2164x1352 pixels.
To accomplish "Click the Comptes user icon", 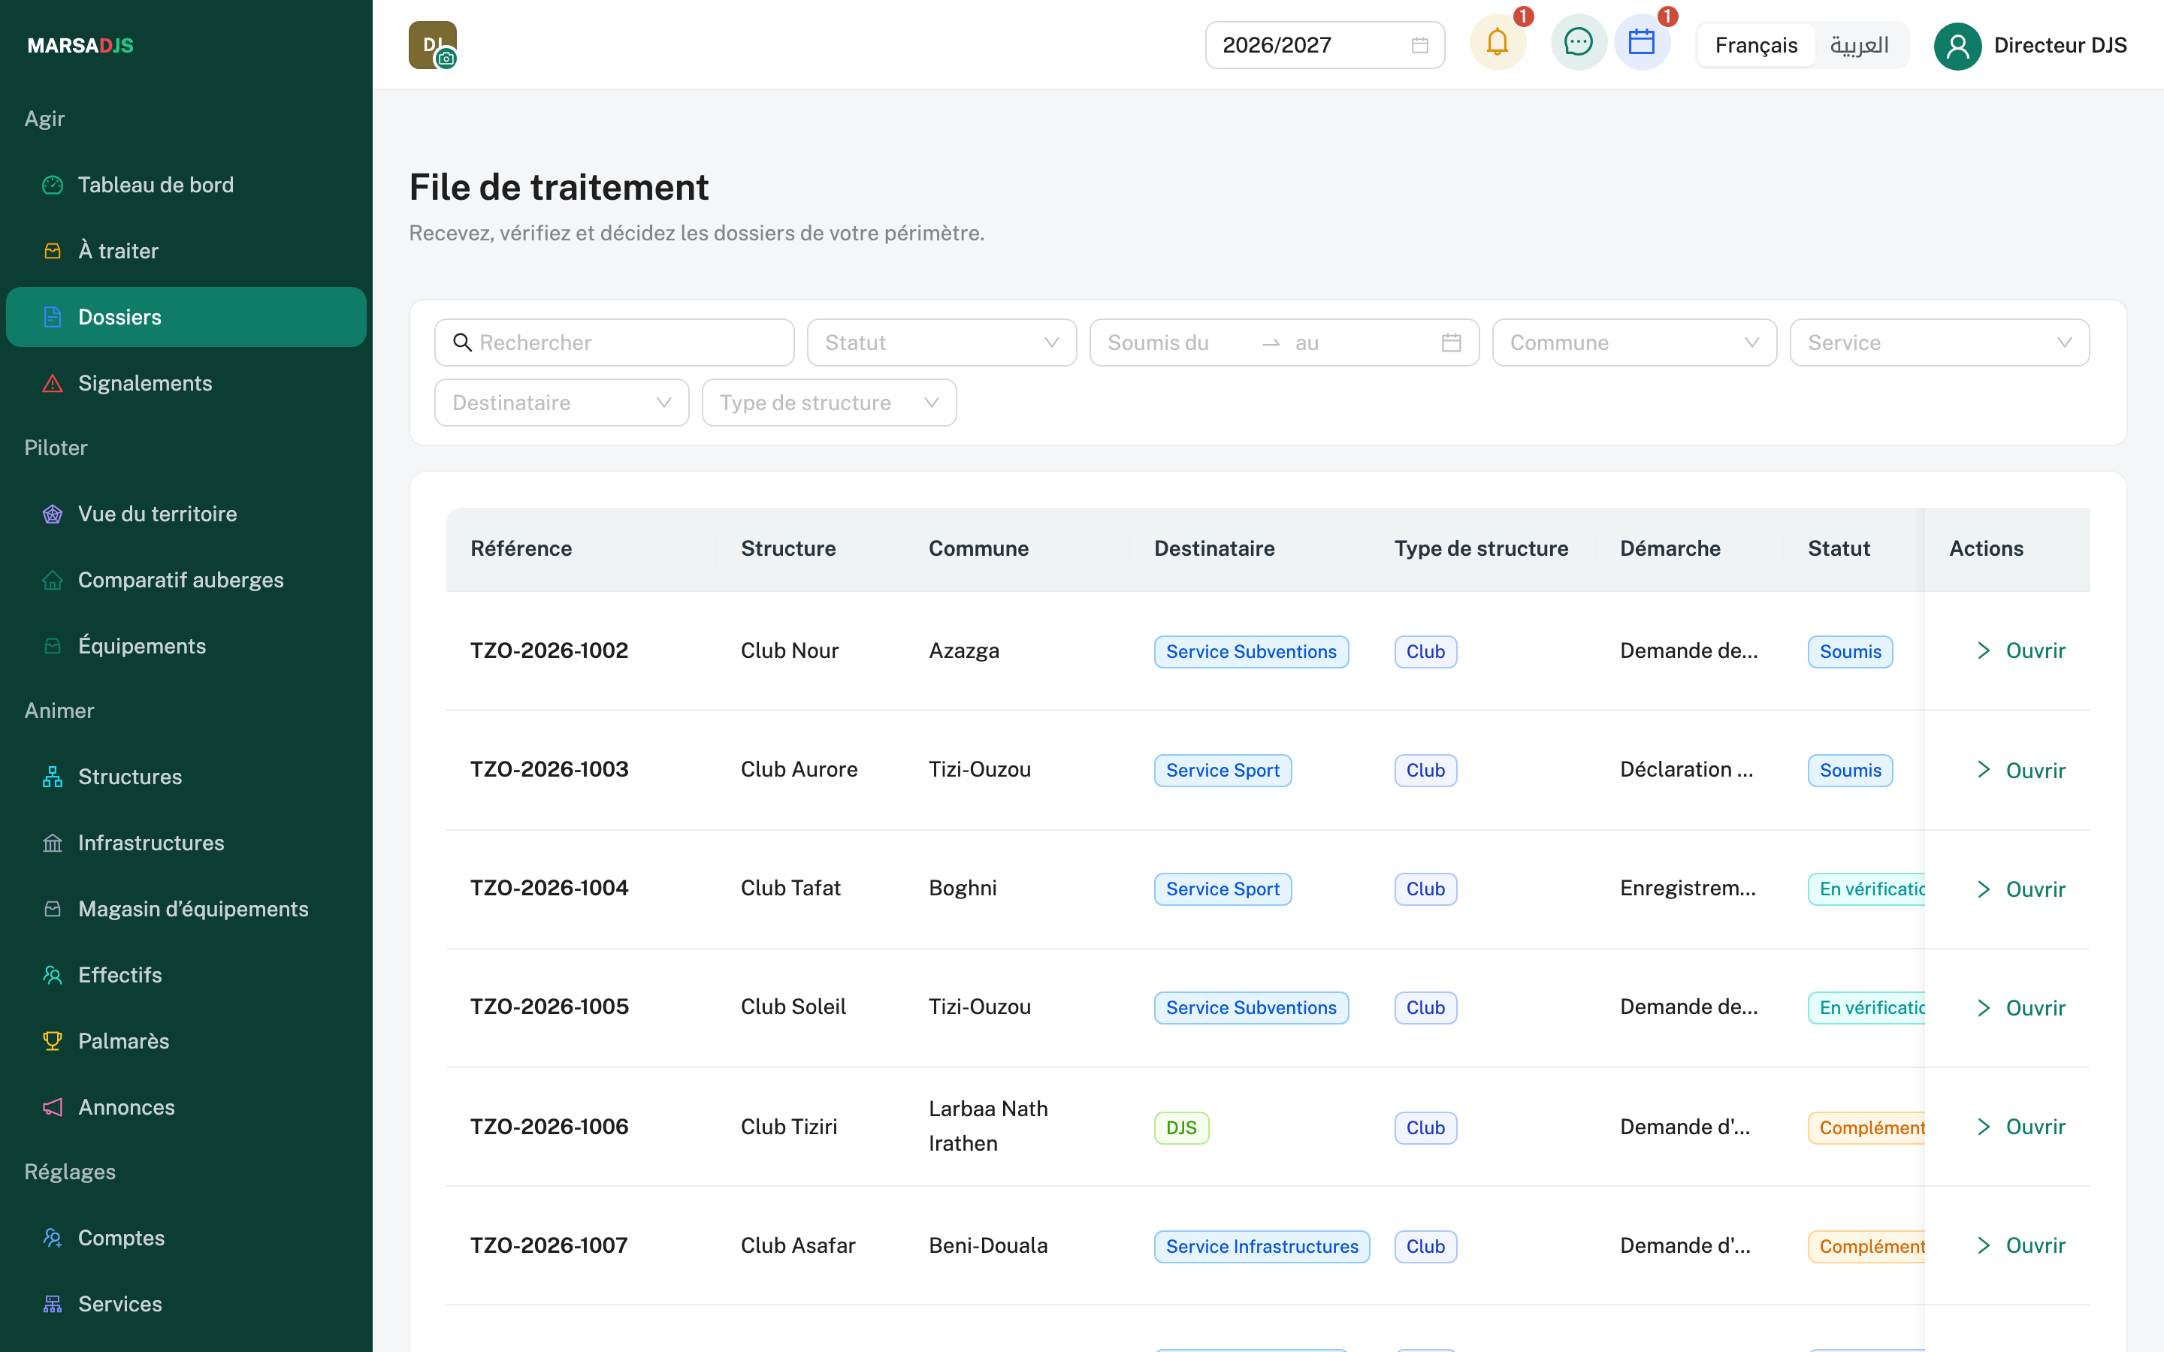I will 53,1238.
